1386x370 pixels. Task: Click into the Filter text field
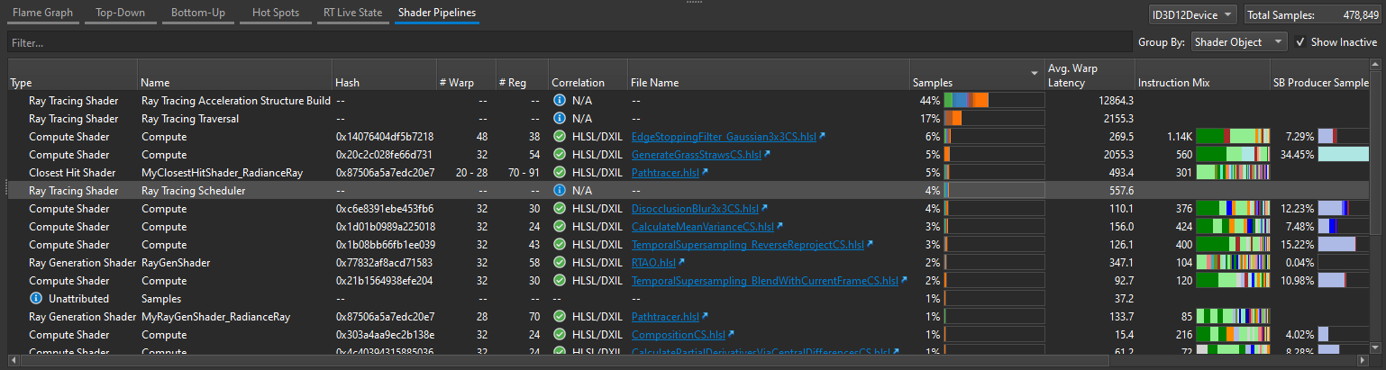(568, 42)
